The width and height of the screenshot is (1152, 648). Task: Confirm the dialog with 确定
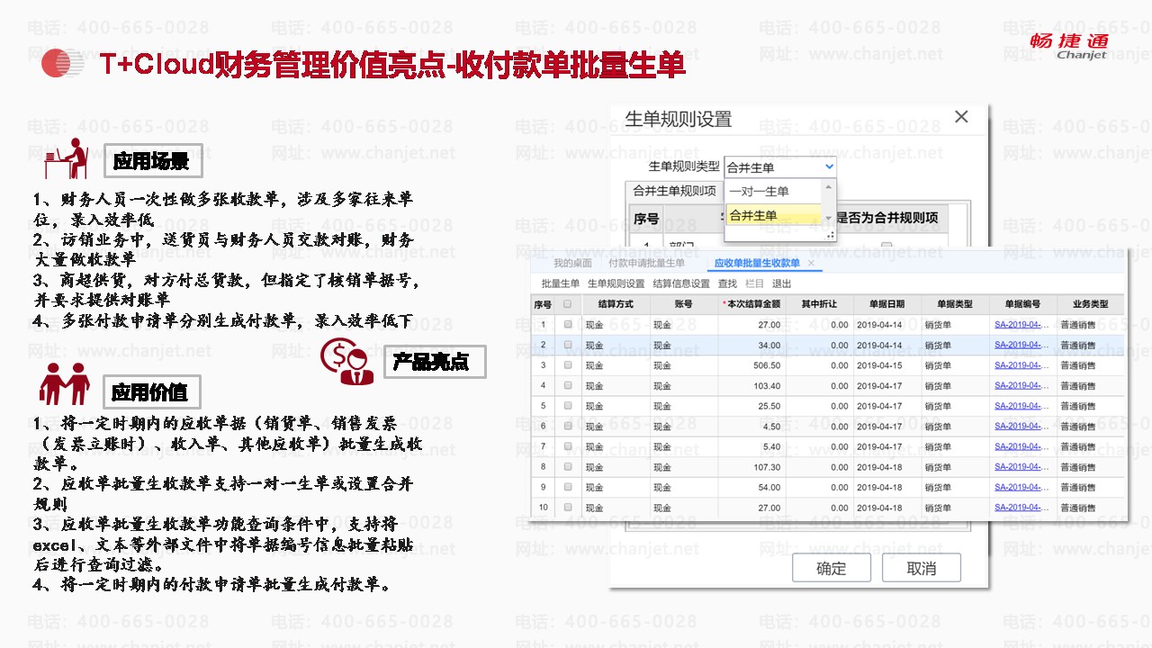[831, 568]
